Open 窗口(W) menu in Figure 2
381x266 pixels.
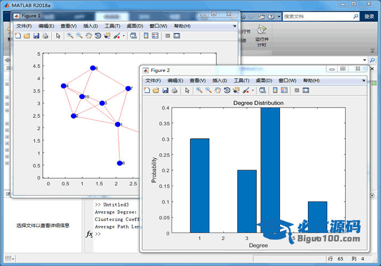click(x=287, y=80)
